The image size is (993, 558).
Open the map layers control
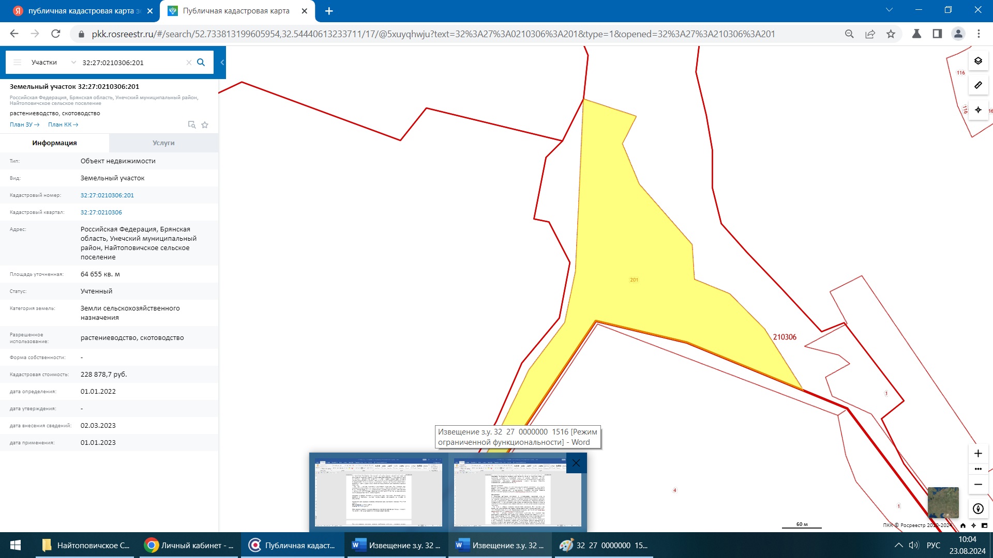978,61
